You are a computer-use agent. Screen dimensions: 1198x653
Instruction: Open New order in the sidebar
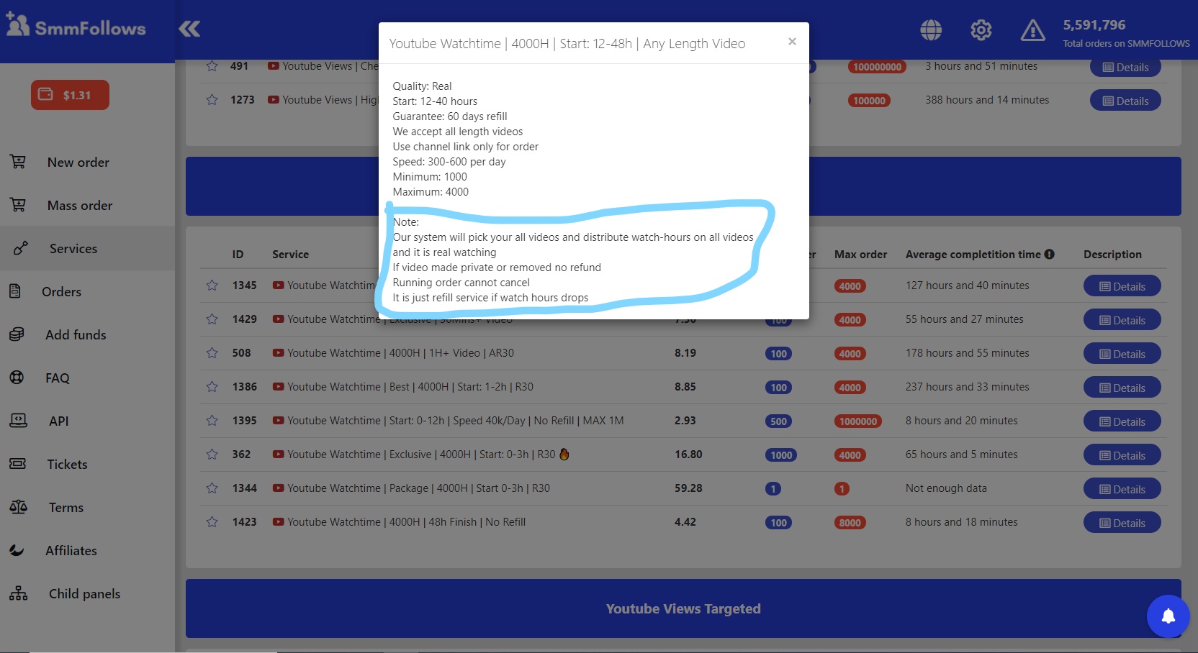(78, 163)
